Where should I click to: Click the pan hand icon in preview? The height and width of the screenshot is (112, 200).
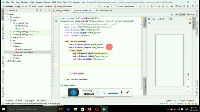pyautogui.click(x=188, y=74)
